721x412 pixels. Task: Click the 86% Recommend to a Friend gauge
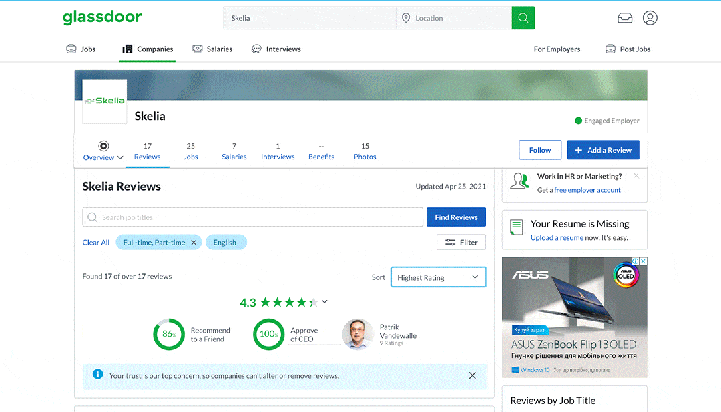coord(169,335)
